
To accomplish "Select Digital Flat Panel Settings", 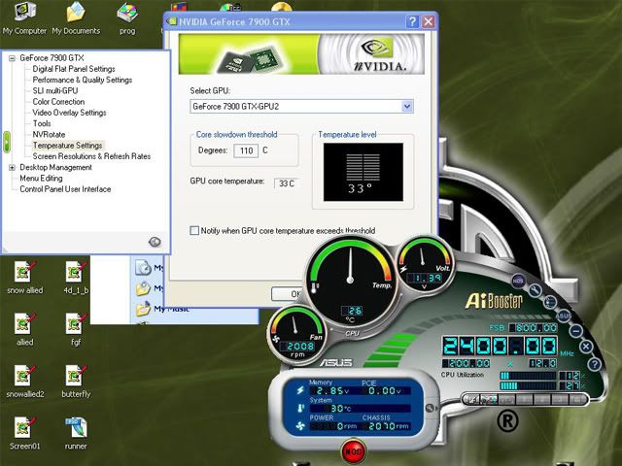I will click(74, 69).
